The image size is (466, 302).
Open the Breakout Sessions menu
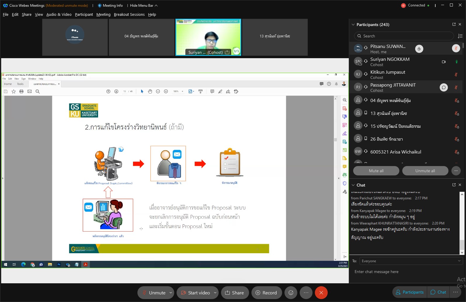129,14
